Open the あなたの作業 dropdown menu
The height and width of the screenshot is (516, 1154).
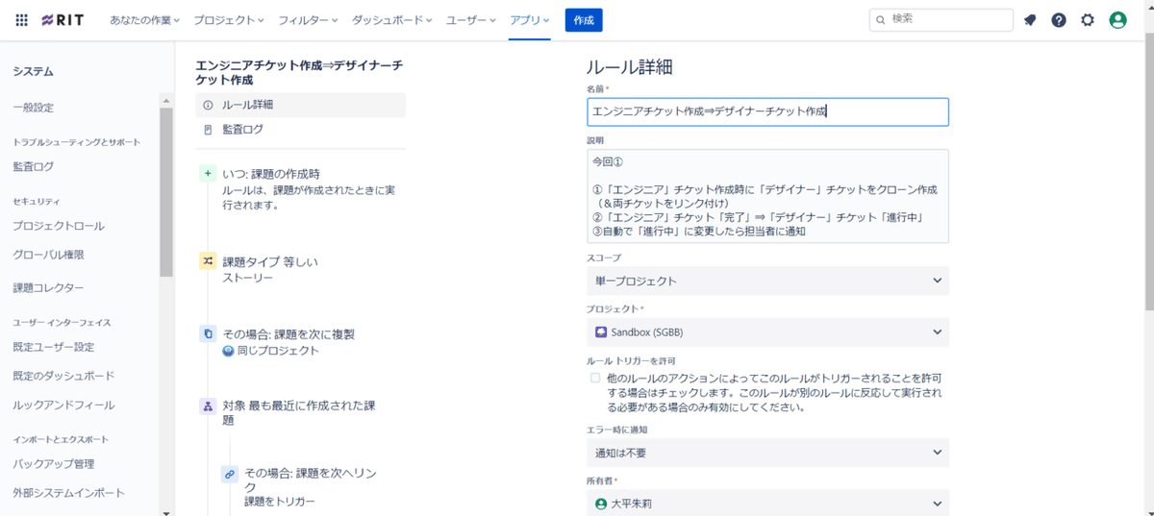[145, 20]
